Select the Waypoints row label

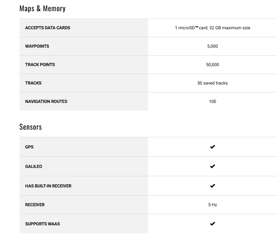click(37, 46)
